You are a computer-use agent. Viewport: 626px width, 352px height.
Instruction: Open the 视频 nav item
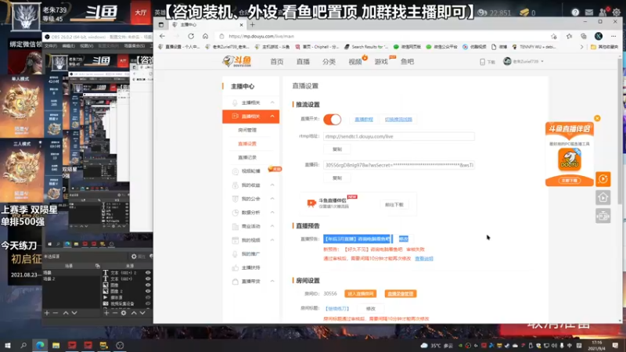(x=355, y=62)
